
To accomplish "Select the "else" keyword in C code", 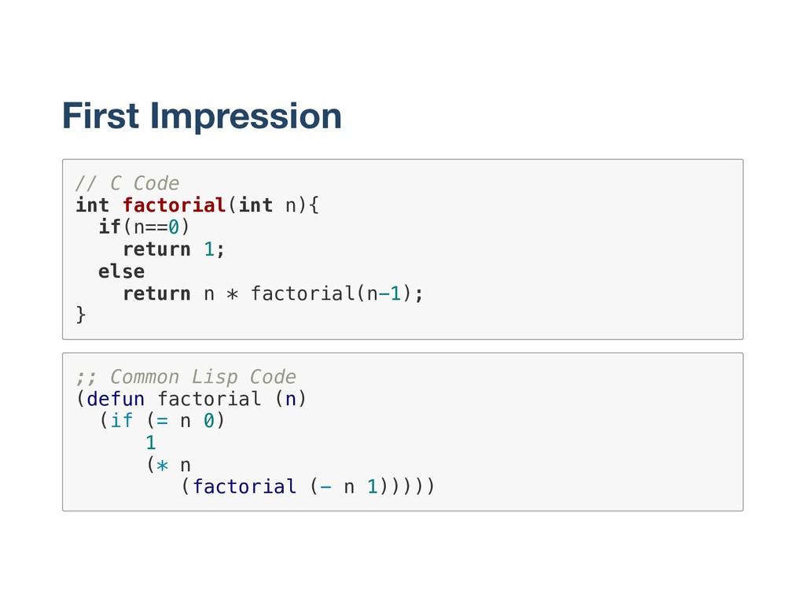I will (x=121, y=271).
